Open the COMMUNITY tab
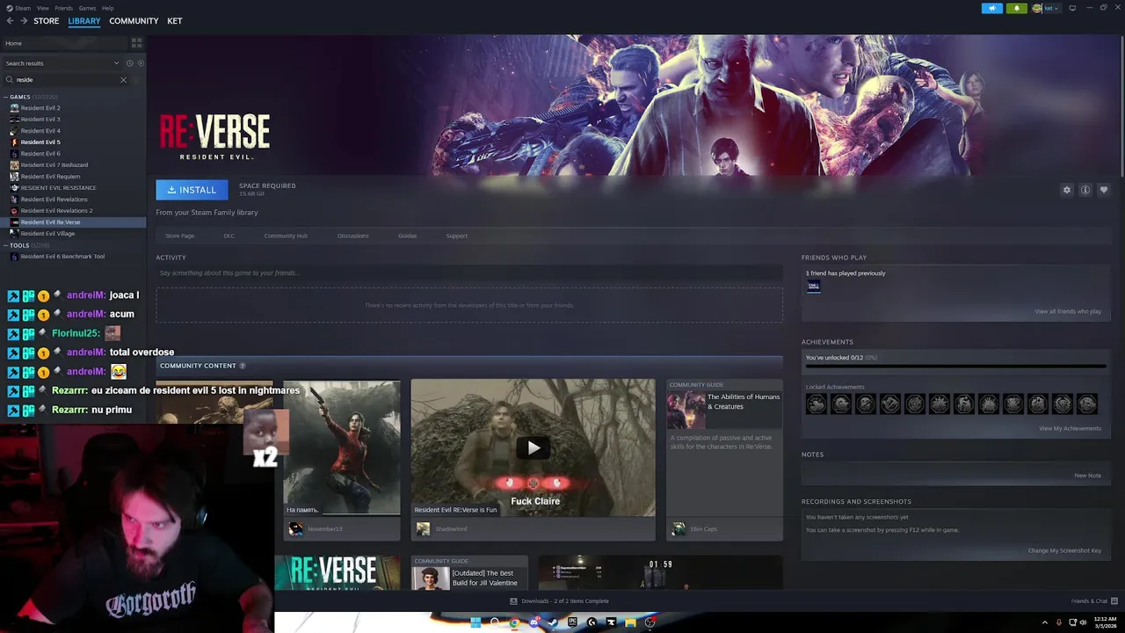 pyautogui.click(x=134, y=21)
